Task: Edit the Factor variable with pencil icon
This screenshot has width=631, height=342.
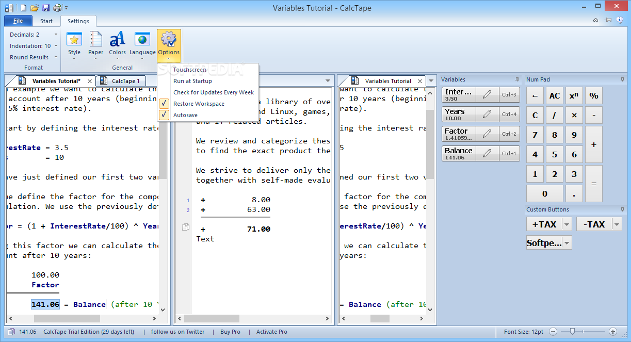Action: (x=487, y=134)
